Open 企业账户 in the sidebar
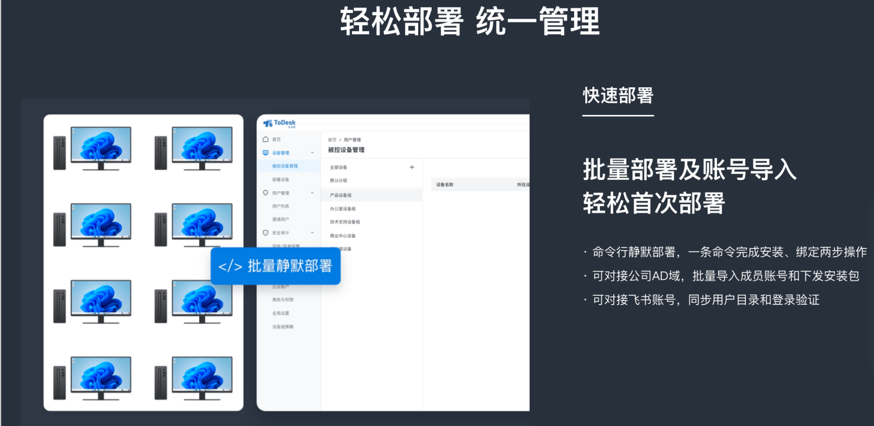The width and height of the screenshot is (874, 426). pos(281,287)
